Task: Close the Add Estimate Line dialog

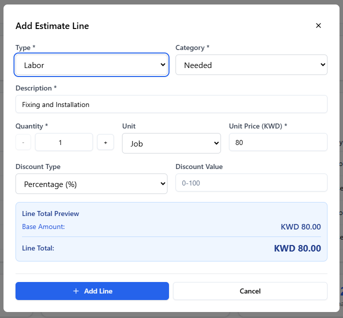Action: click(x=318, y=25)
